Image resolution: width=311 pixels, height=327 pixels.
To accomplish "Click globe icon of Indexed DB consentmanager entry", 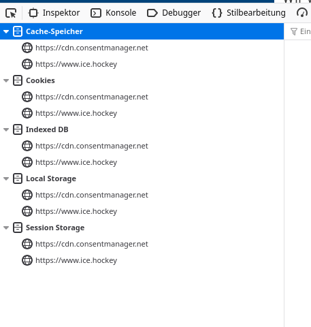I will (27, 146).
